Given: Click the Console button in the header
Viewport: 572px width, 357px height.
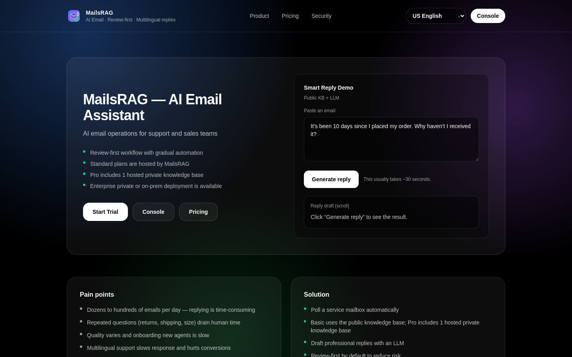Looking at the screenshot, I should [x=488, y=16].
